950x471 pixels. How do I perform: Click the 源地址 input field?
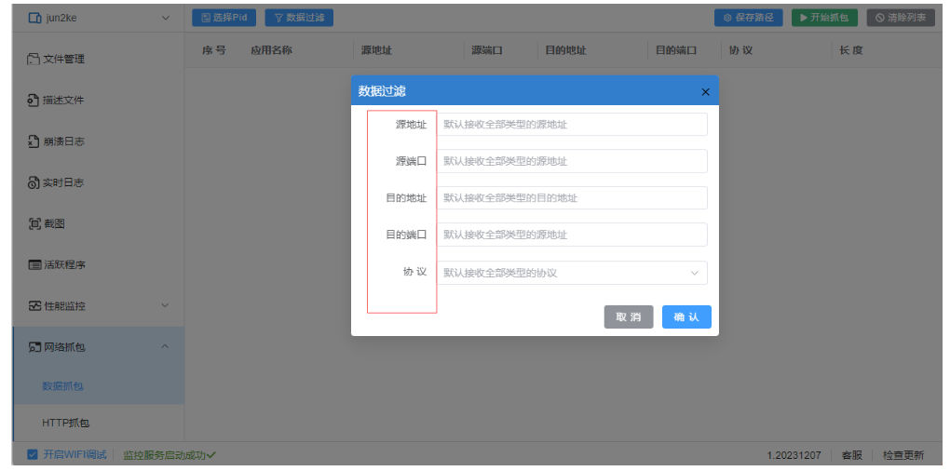tap(572, 124)
